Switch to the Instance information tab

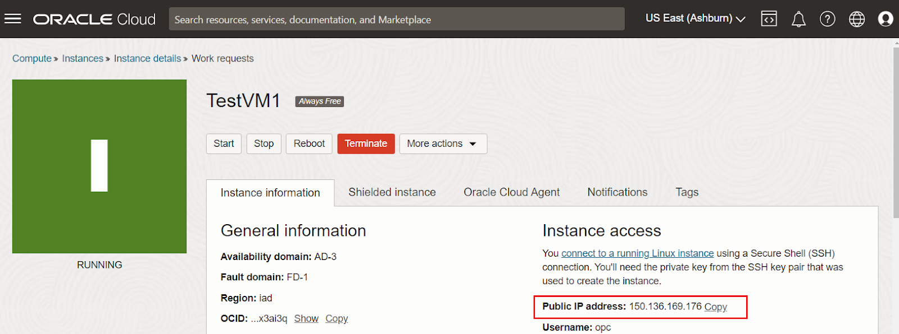pos(270,193)
